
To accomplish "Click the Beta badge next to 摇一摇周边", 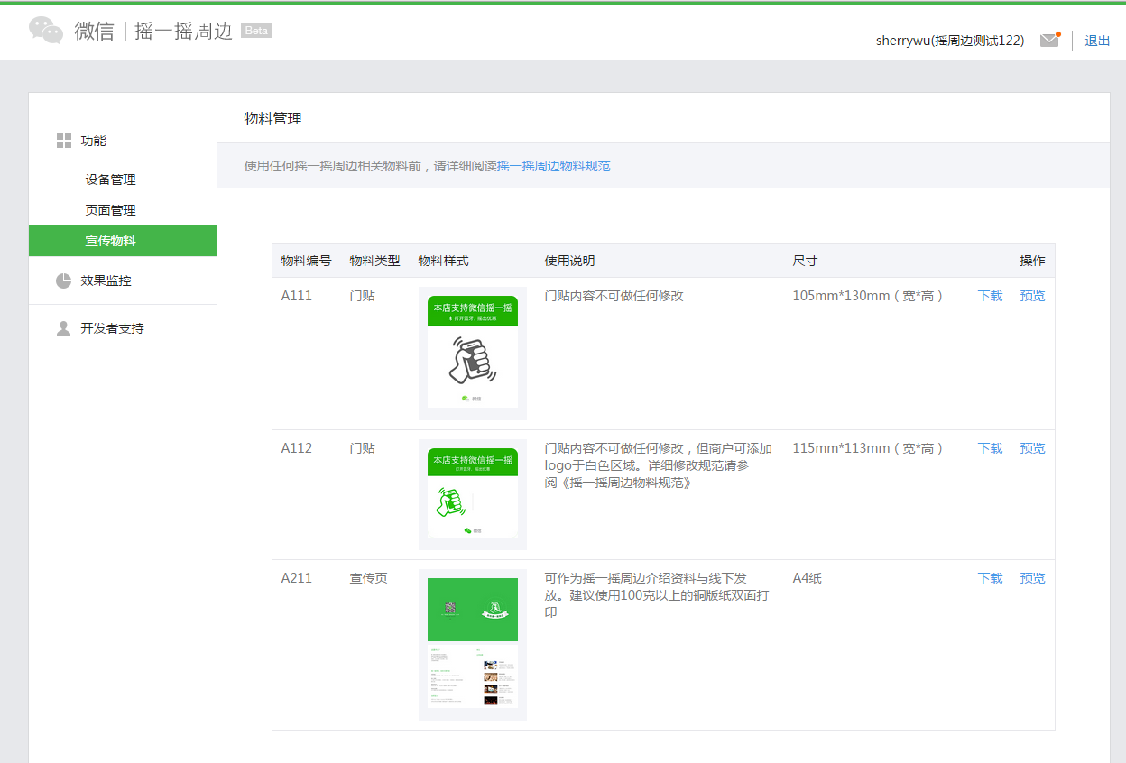I will (x=256, y=31).
